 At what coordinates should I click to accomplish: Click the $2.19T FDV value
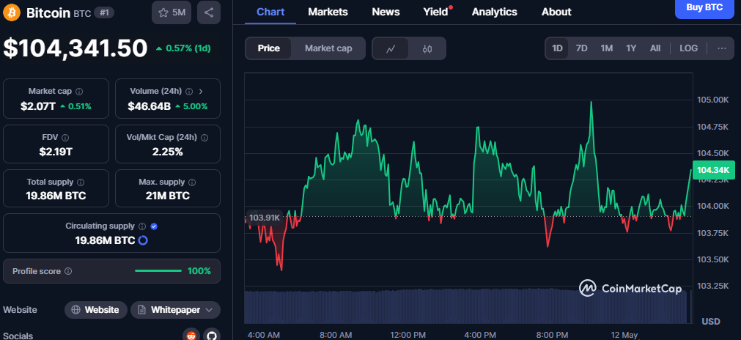coord(56,152)
